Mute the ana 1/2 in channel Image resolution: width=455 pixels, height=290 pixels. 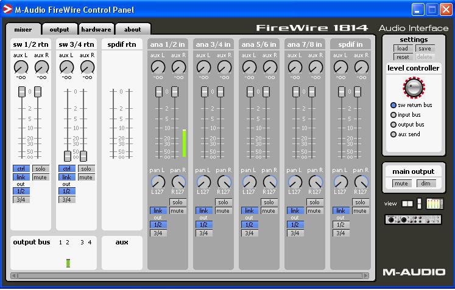click(177, 210)
